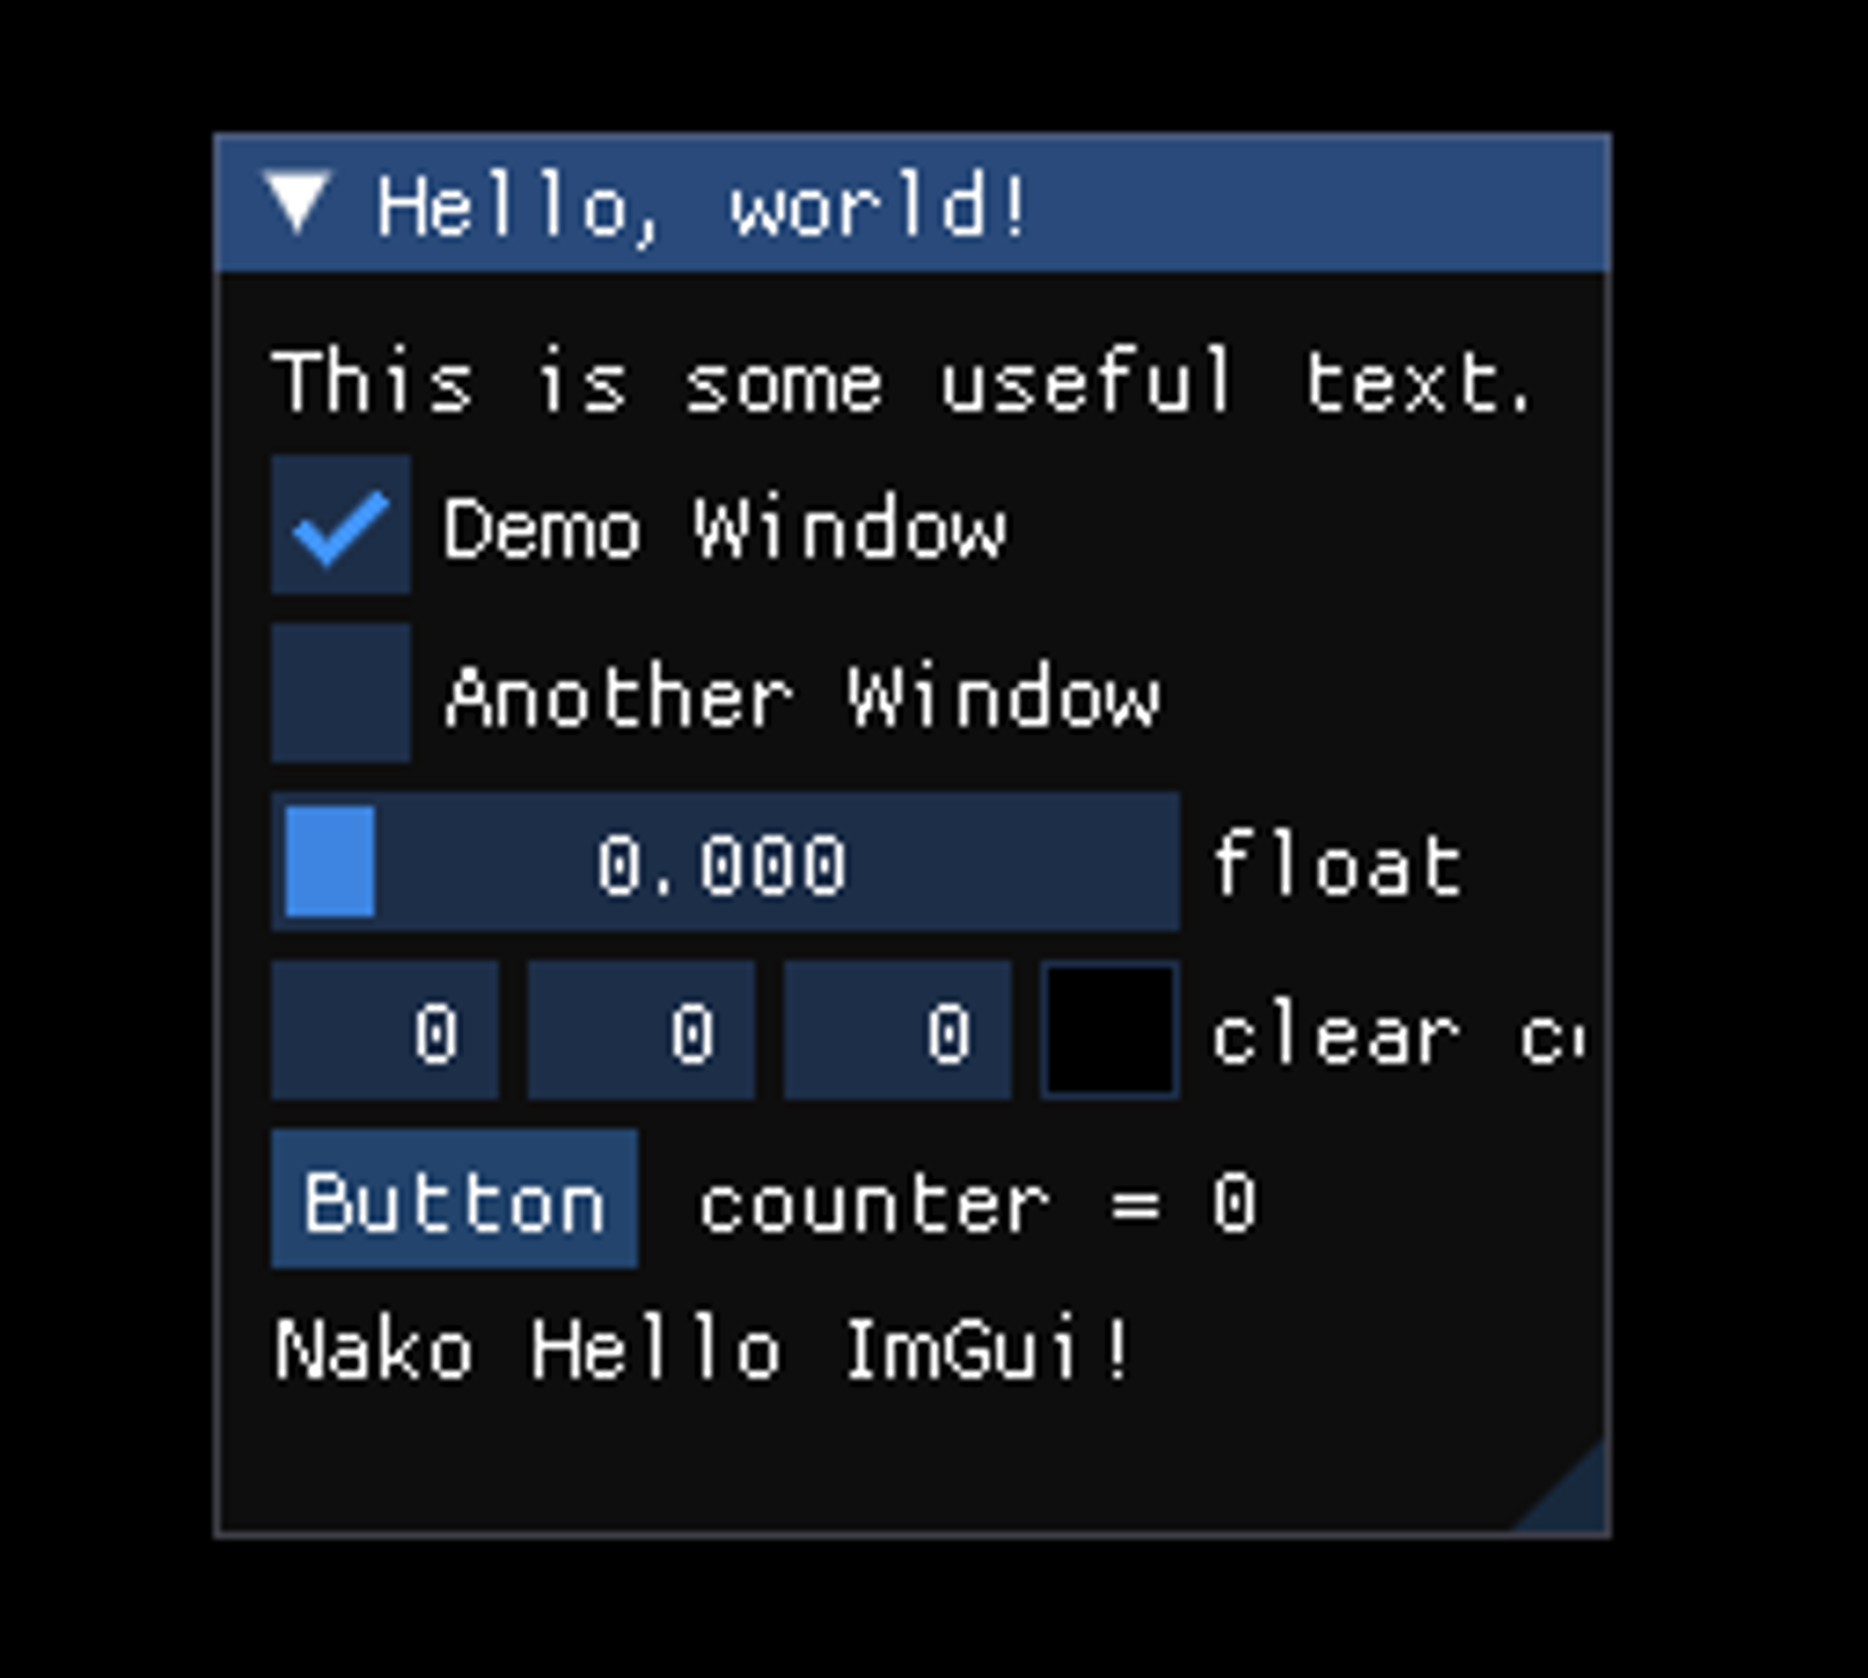Screen dimensions: 1868x1678
Task: Uncheck the Demo Window checkbox
Action: (341, 525)
